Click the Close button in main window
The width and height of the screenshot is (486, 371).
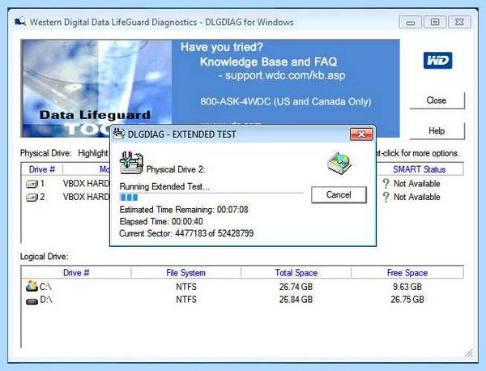437,100
